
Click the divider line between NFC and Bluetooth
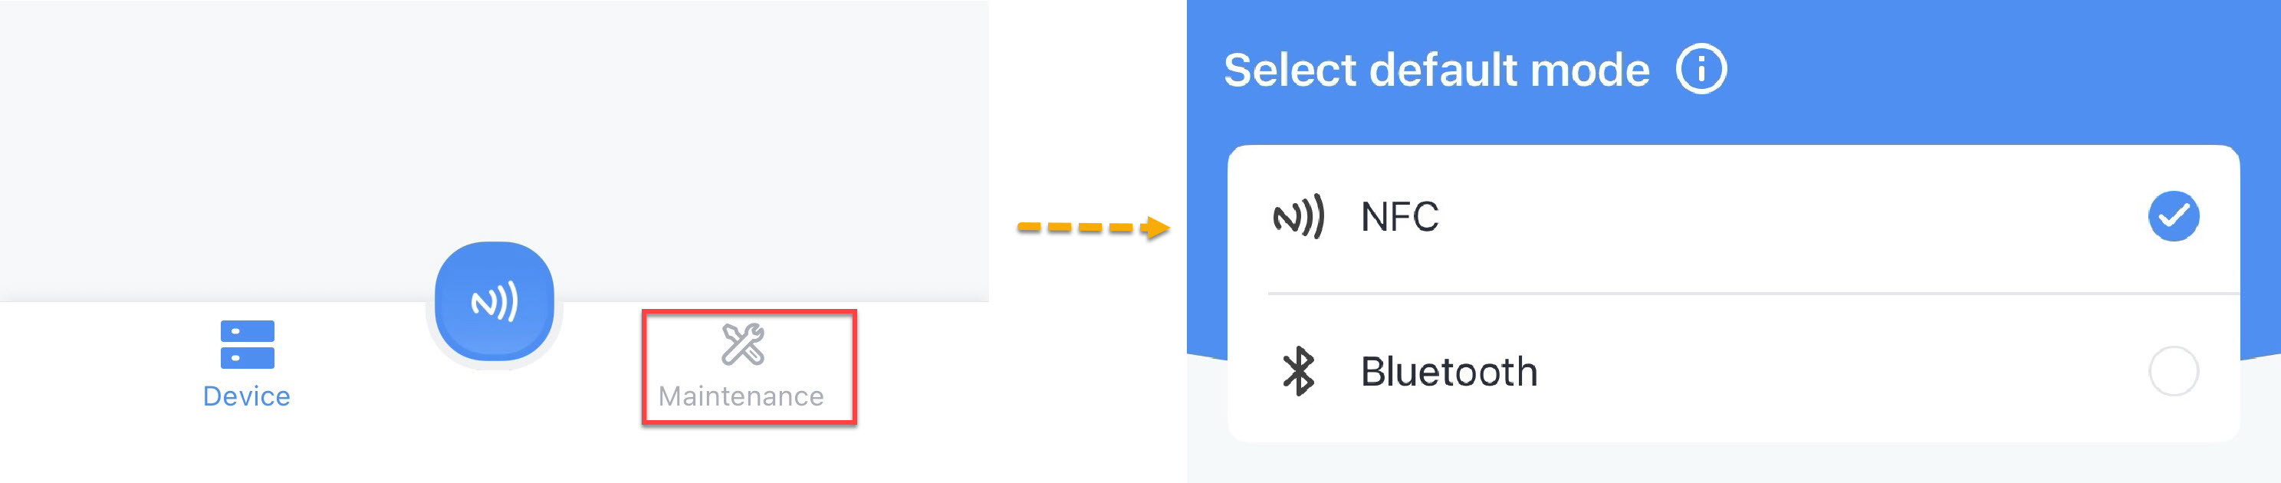(x=1753, y=293)
